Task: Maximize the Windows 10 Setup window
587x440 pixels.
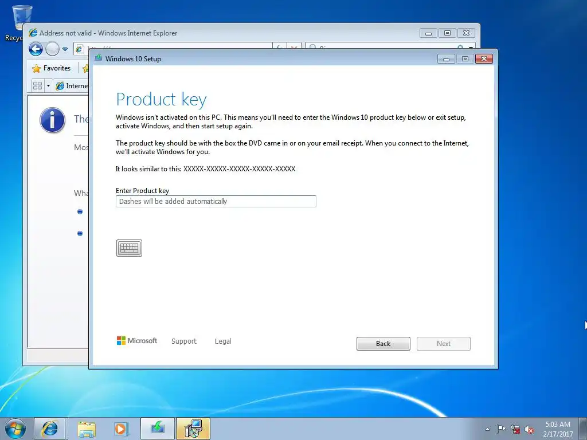Action: point(465,59)
